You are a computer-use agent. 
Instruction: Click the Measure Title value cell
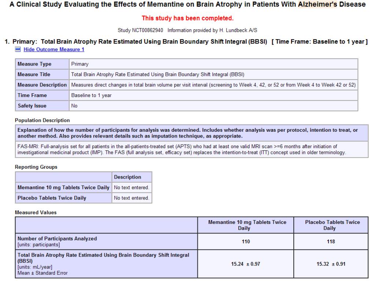point(214,75)
